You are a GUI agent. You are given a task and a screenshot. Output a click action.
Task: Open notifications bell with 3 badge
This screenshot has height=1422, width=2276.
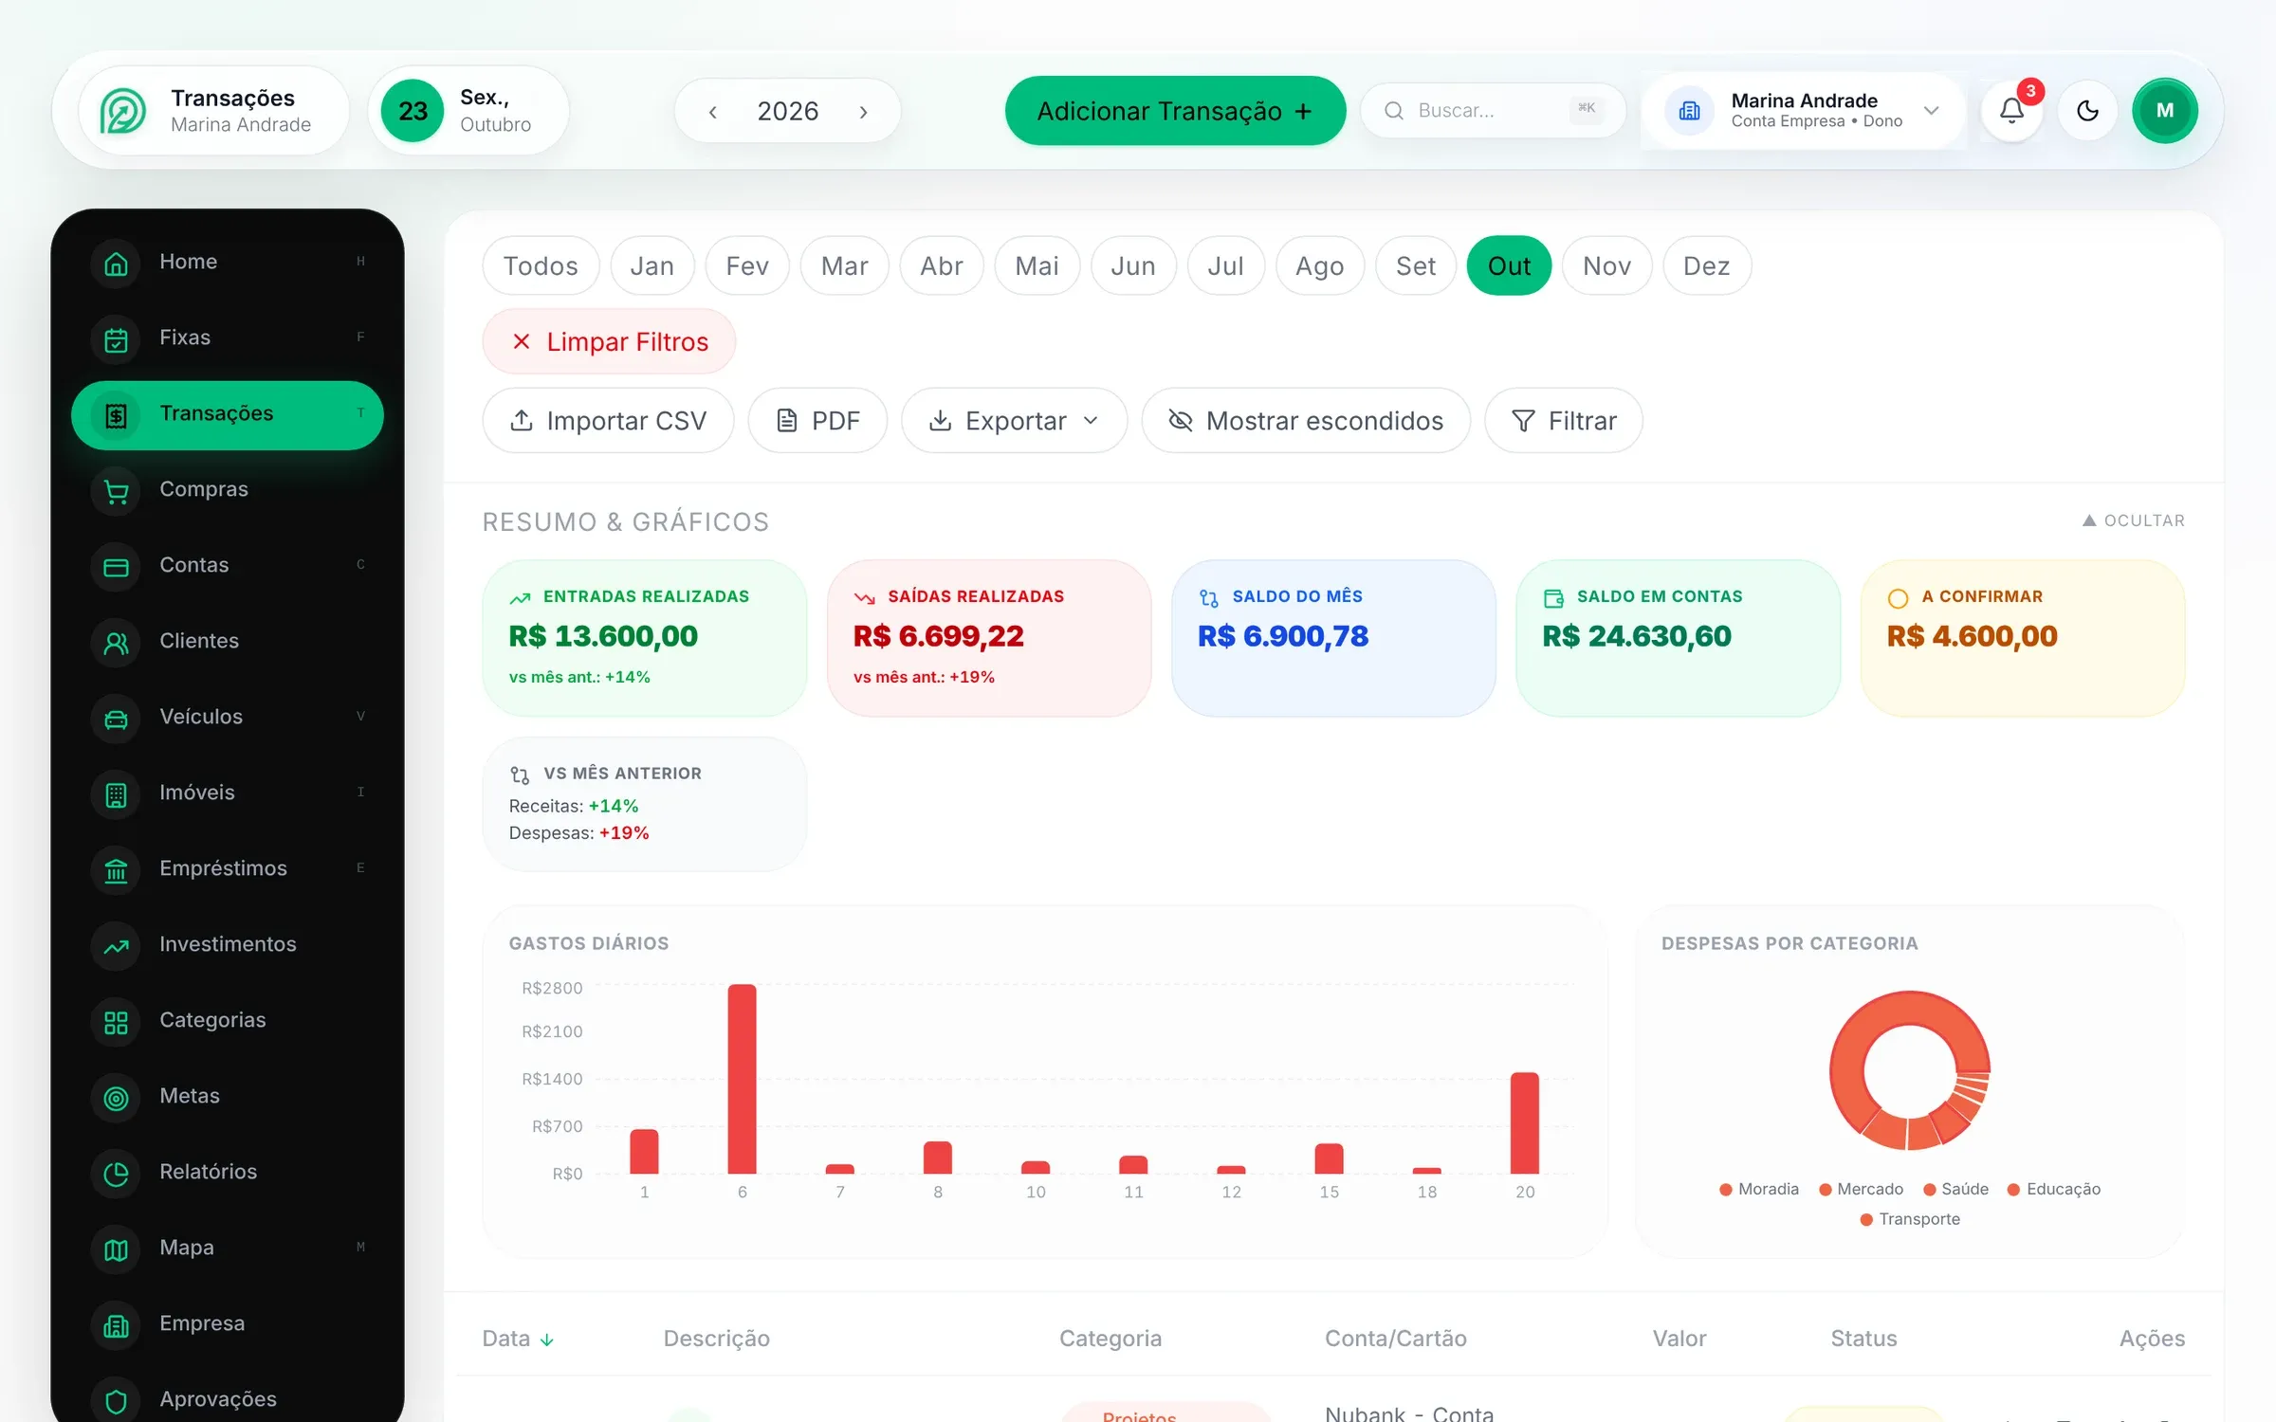pyautogui.click(x=2011, y=111)
